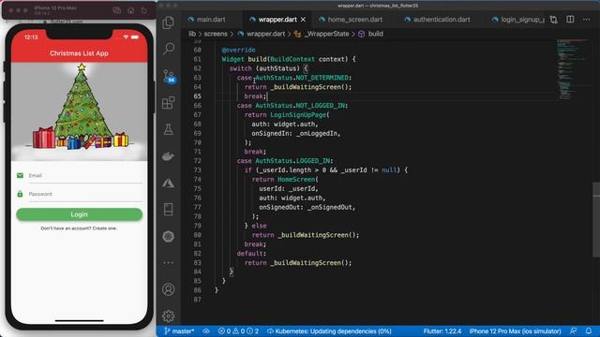Screen dimensions: 600x337
Task: Click the "Don't have an account? Create one" link
Action: click(79, 228)
